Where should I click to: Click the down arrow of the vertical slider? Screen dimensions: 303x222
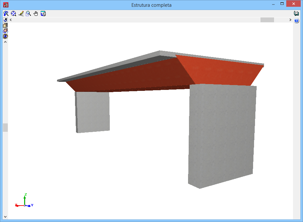[5, 217]
